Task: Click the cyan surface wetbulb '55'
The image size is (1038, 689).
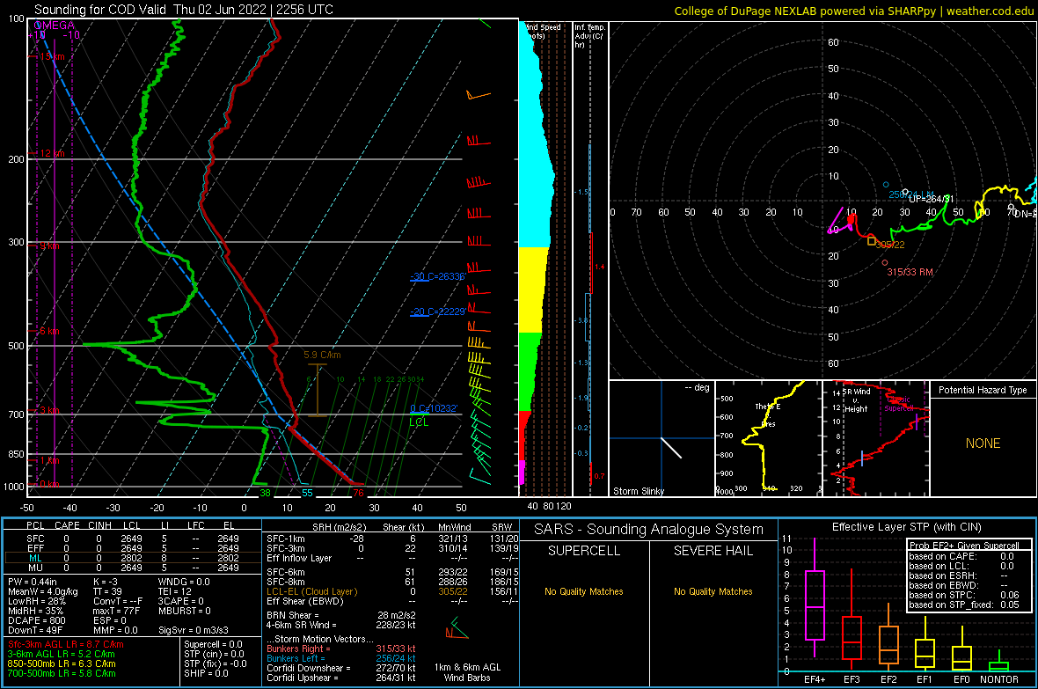Action: coord(307,493)
